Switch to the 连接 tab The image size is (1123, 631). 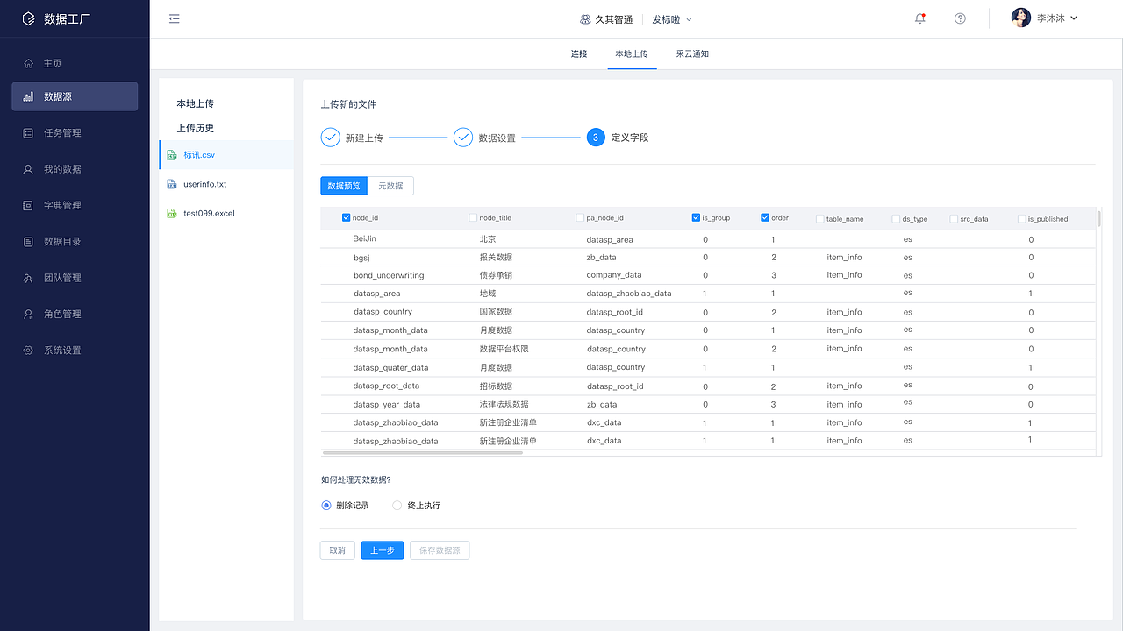click(x=578, y=53)
